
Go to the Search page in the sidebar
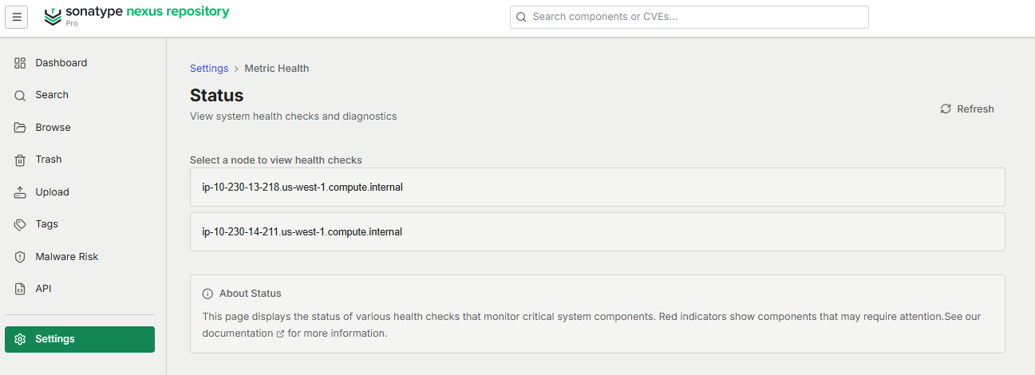80,95
